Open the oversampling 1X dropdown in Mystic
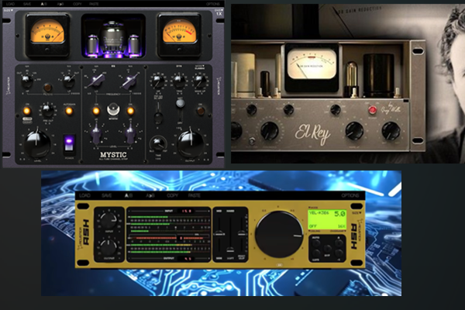 219,12
